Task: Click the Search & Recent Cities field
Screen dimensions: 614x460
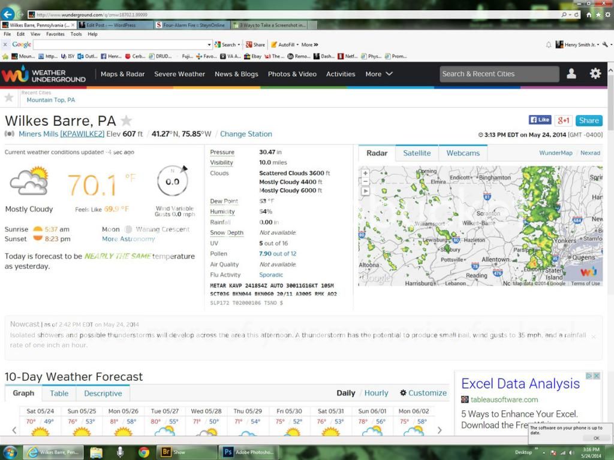Action: (x=498, y=74)
